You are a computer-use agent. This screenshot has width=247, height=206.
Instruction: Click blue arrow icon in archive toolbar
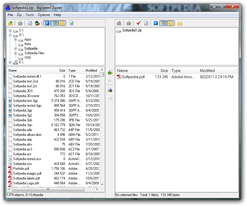click(156, 23)
